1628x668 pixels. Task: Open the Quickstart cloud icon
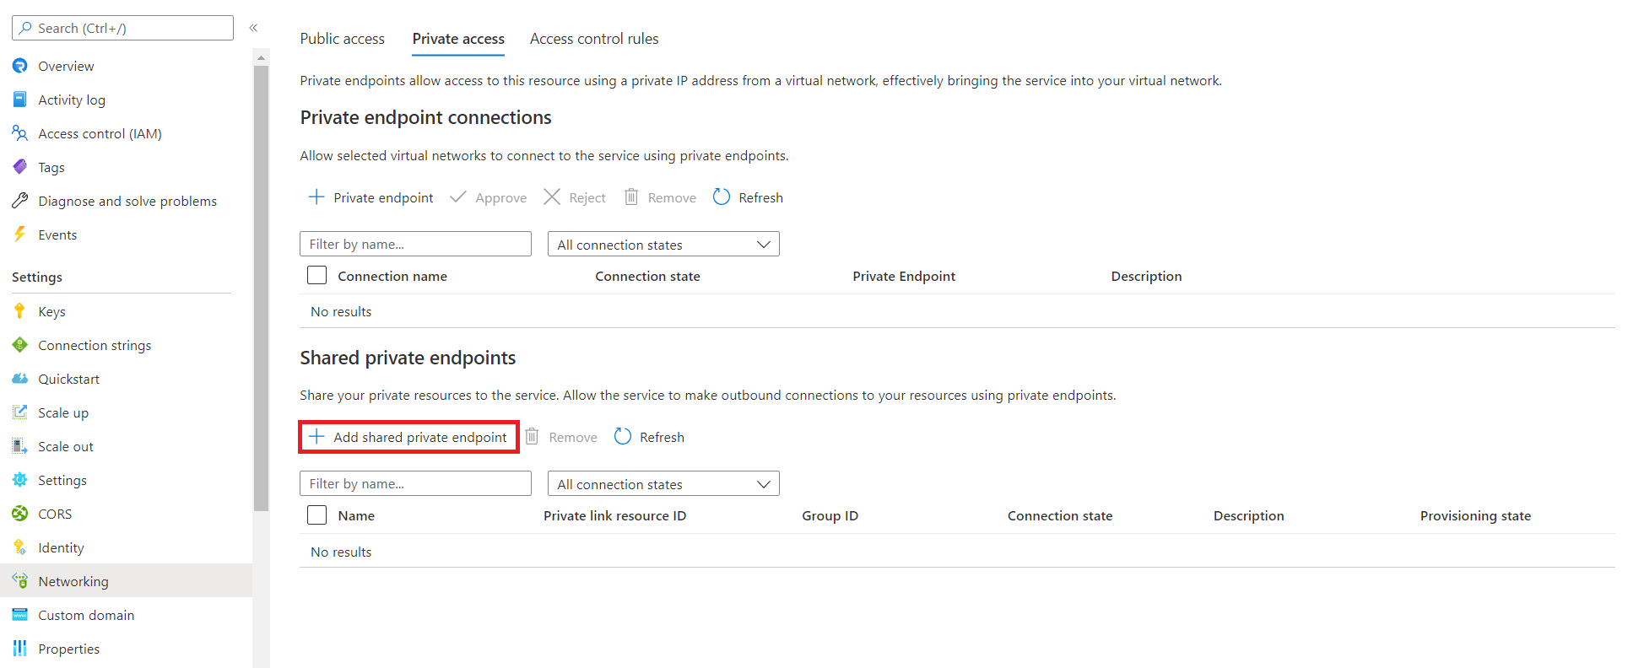tap(19, 379)
